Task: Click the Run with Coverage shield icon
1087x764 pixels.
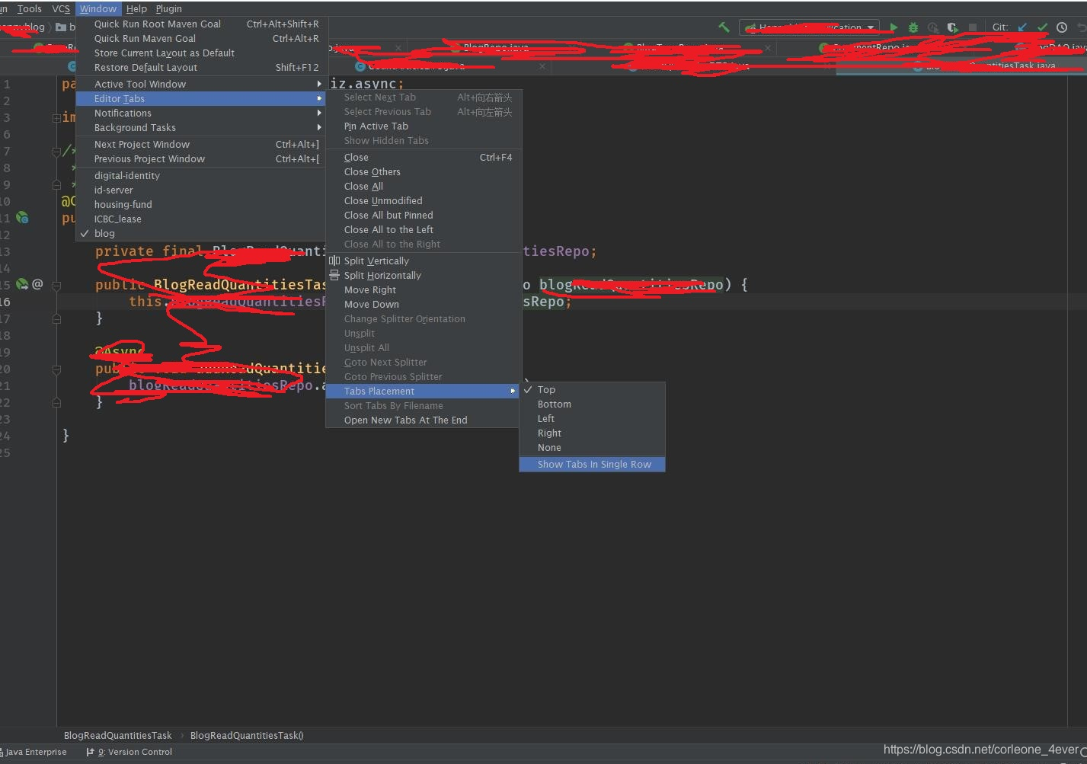Action: 952,27
